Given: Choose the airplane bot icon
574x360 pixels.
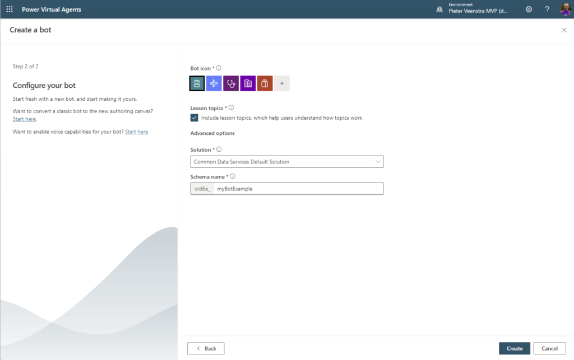Looking at the screenshot, I should [214, 83].
